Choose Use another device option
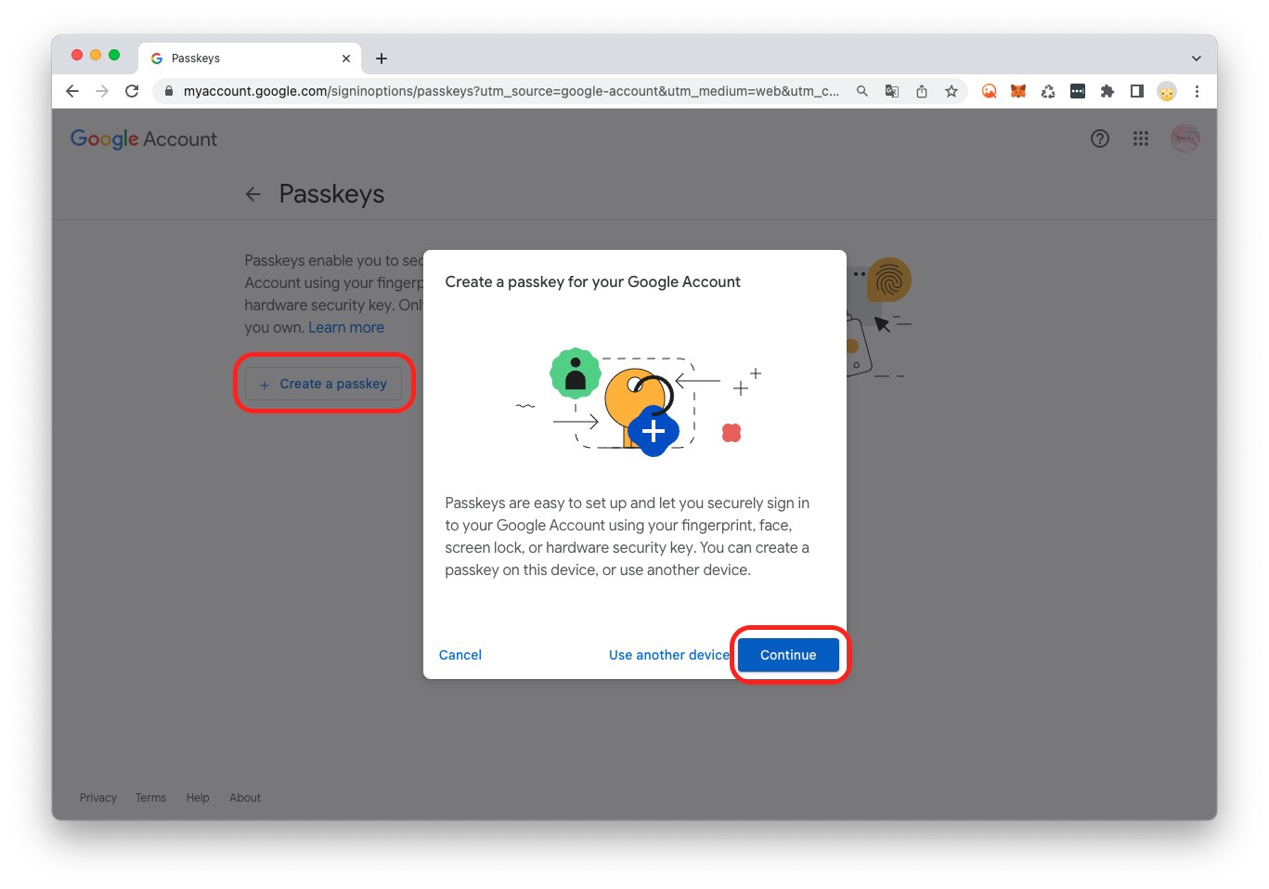Viewport: 1269px width, 889px height. tap(668, 655)
